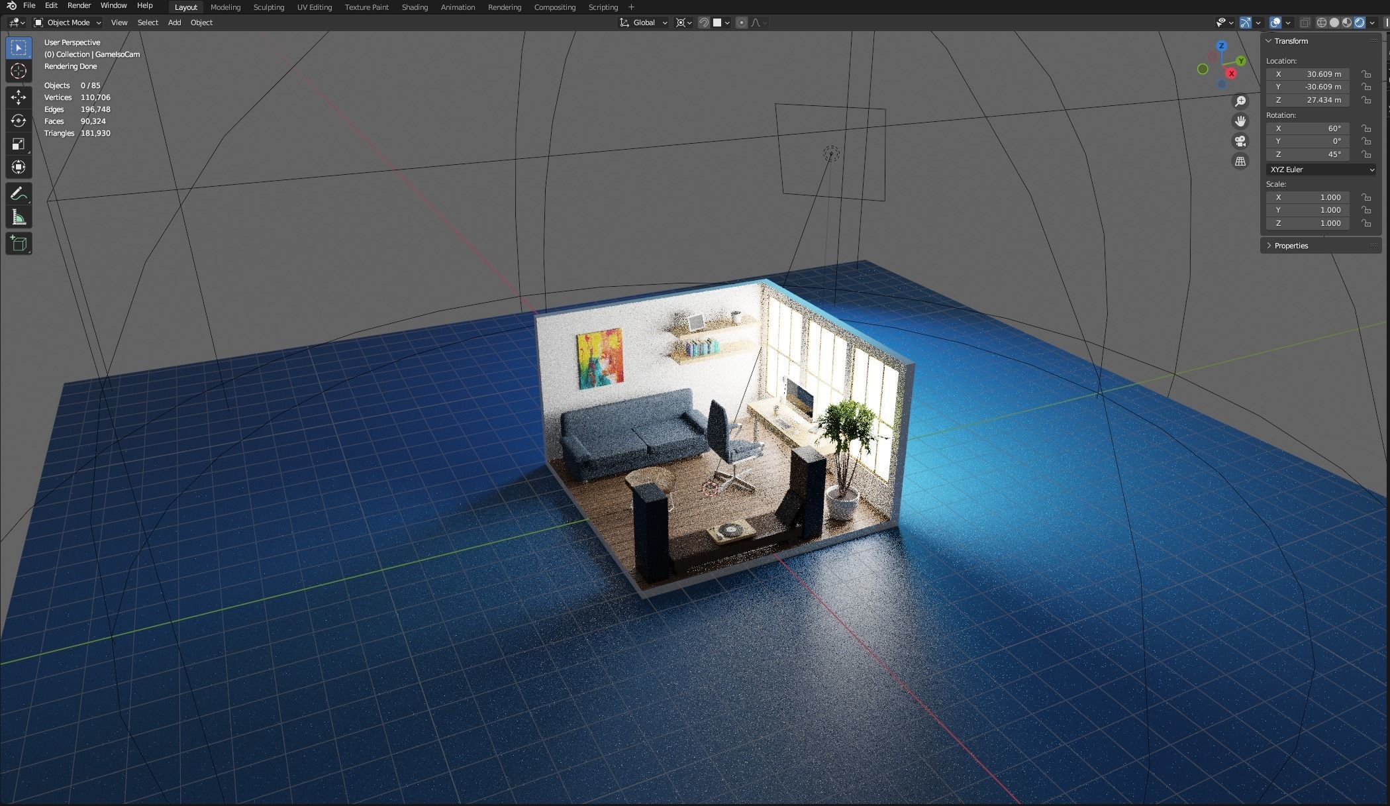The height and width of the screenshot is (806, 1390).
Task: Select the Measure tool
Action: [x=19, y=217]
